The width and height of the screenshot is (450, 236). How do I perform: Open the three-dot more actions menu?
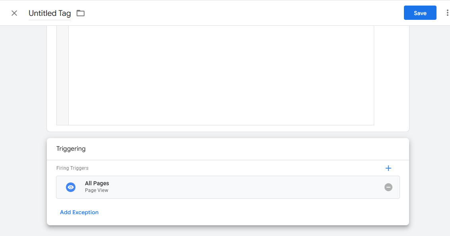coord(447,13)
